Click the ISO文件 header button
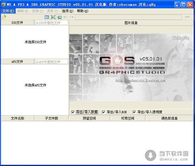The height and width of the screenshot is (166, 195). pos(17,23)
